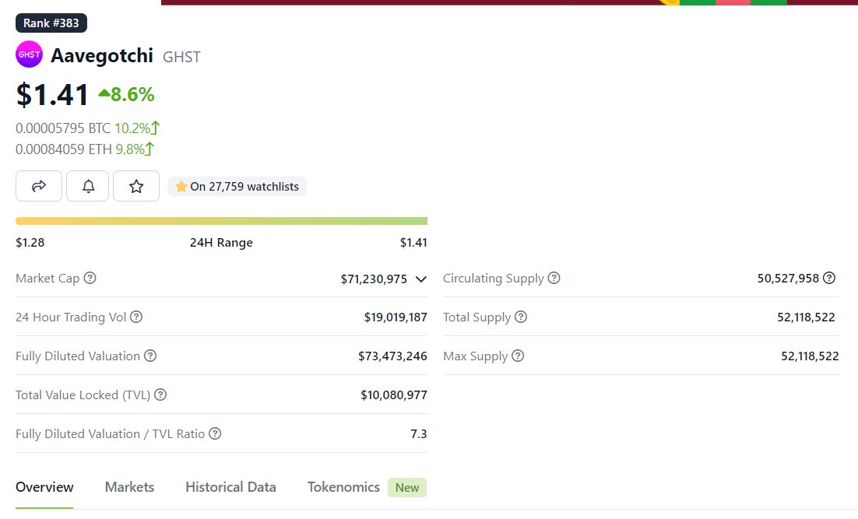This screenshot has height=519, width=858.
Task: Open the Total Supply info icon
Action: 521,317
